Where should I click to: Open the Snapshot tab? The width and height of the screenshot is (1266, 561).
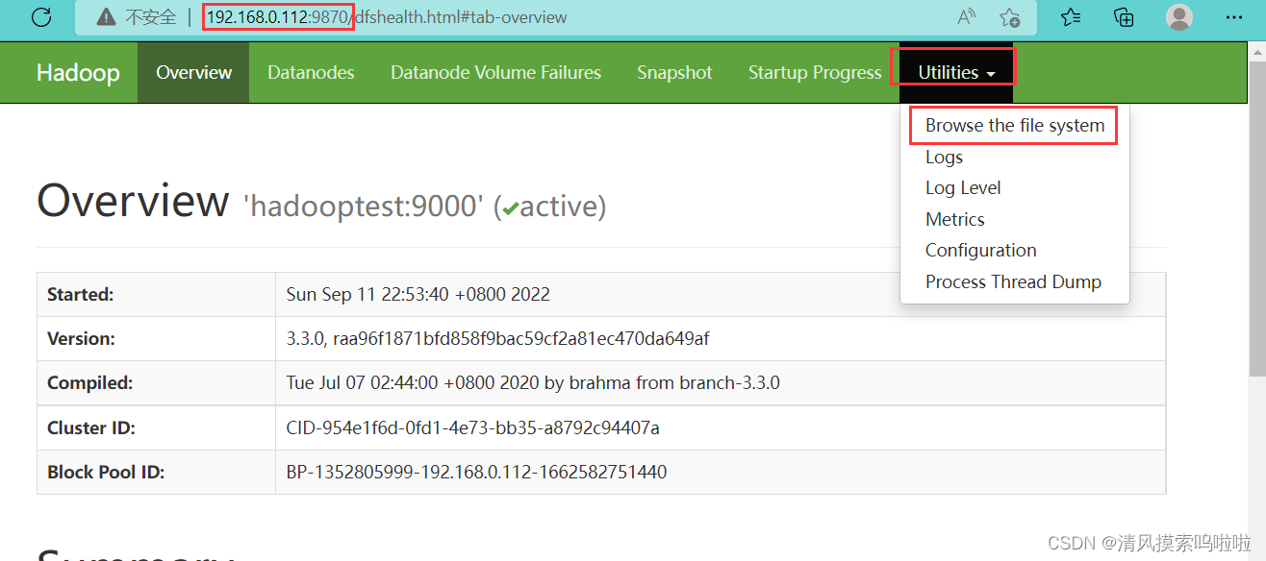(x=674, y=73)
